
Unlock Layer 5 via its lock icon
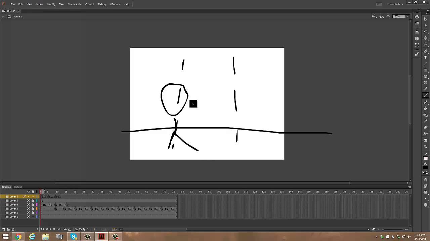pos(33,200)
